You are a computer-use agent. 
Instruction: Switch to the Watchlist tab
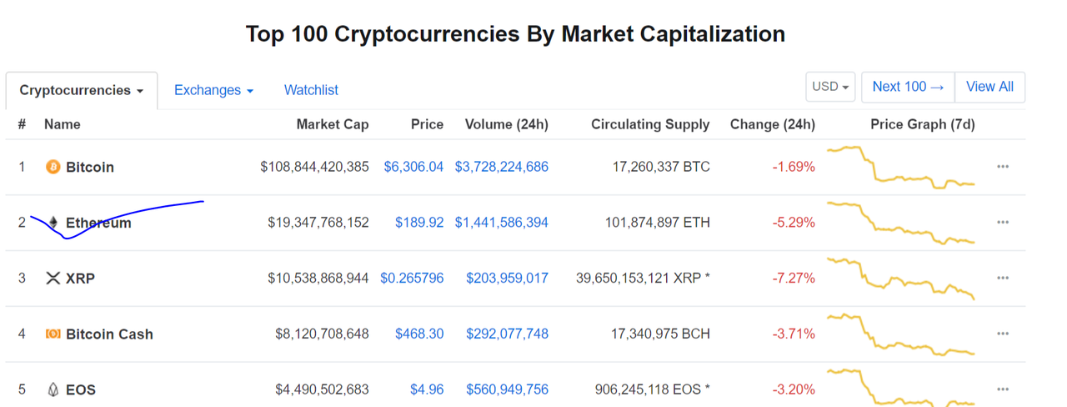click(311, 90)
